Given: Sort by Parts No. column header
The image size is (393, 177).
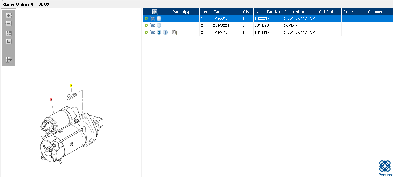Looking at the screenshot, I should (x=226, y=12).
